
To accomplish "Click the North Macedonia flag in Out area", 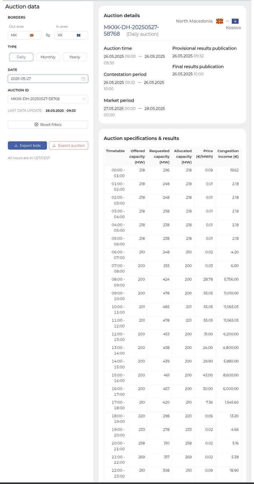I will click(32, 35).
